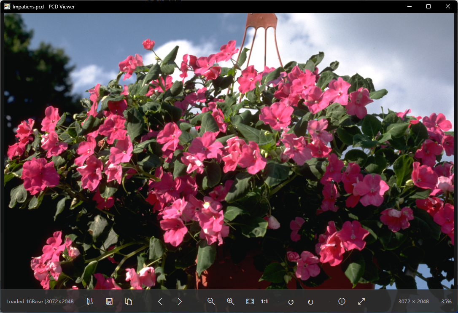The height and width of the screenshot is (313, 458).
Task: Click the Loaded 16Base status text
Action: [x=40, y=301]
